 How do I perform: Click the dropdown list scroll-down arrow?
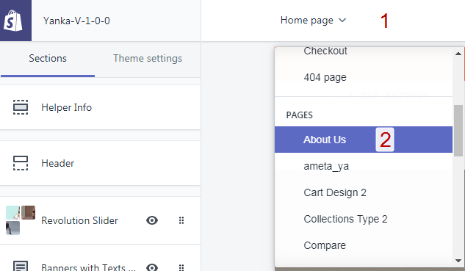[458, 261]
